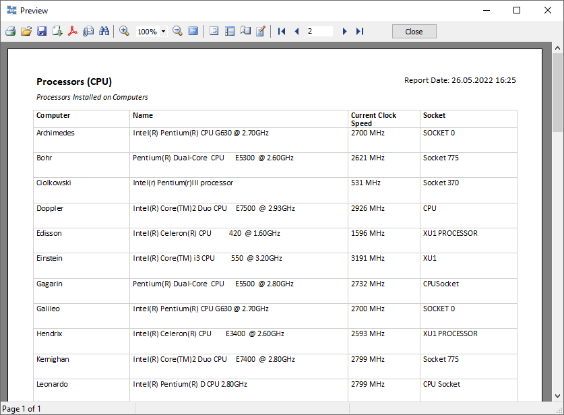Click the Close button in toolbar
Screen dimensions: 564x415
[414, 31]
